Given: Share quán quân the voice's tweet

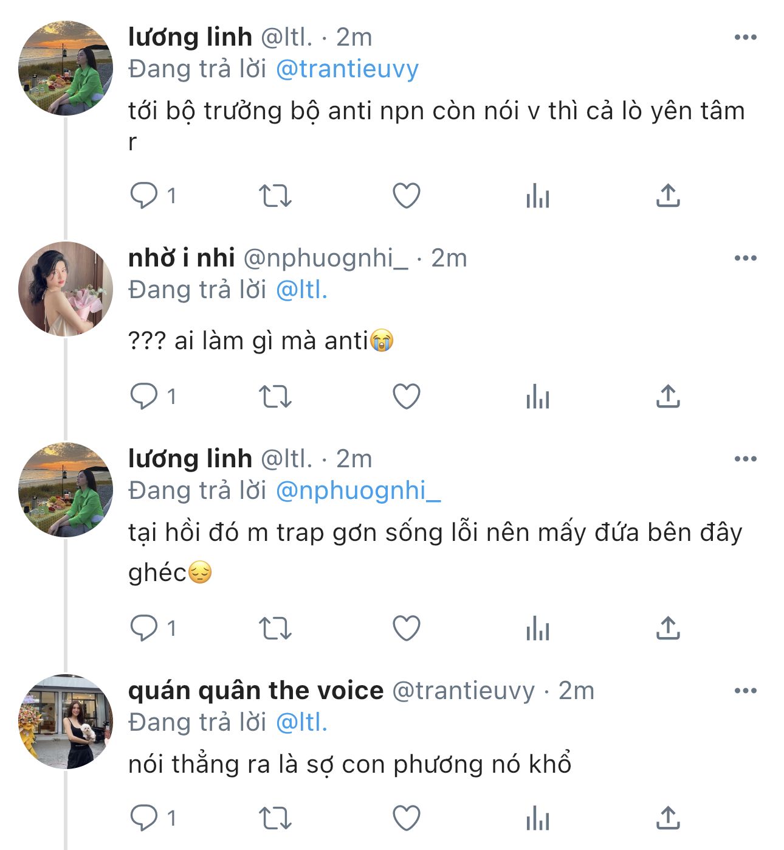Looking at the screenshot, I should pos(668,817).
